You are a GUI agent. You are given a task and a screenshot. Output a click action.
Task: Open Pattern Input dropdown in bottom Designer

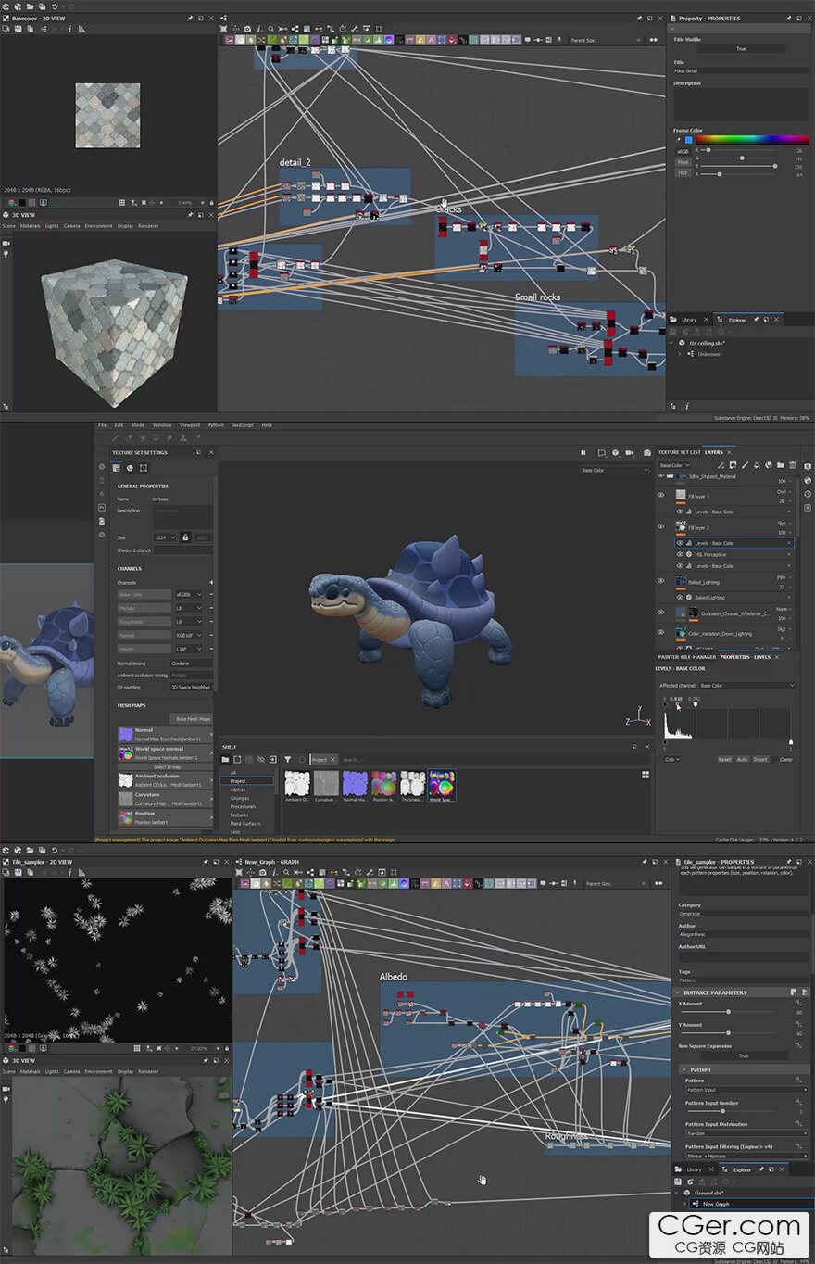(x=746, y=1090)
